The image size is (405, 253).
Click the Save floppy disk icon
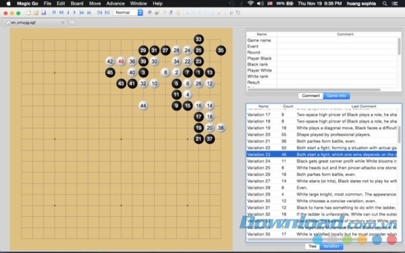click(x=44, y=13)
